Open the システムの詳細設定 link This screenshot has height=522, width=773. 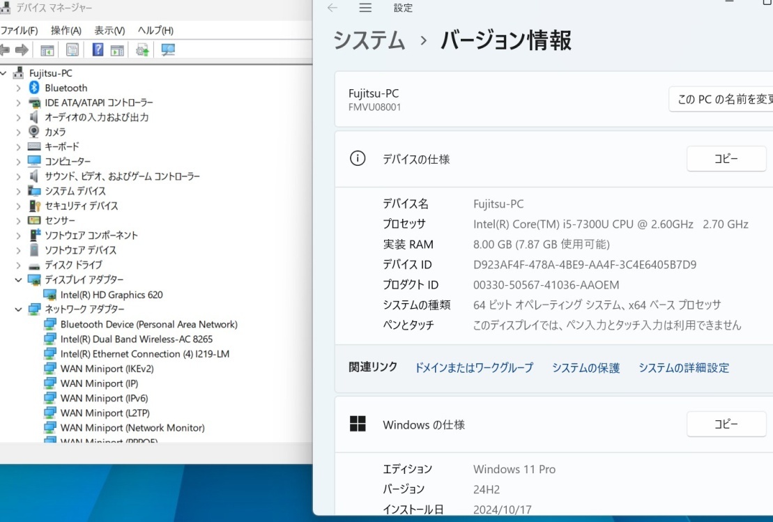[684, 368]
